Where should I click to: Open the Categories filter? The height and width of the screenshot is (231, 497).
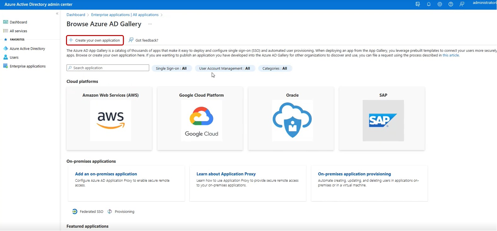[275, 69]
